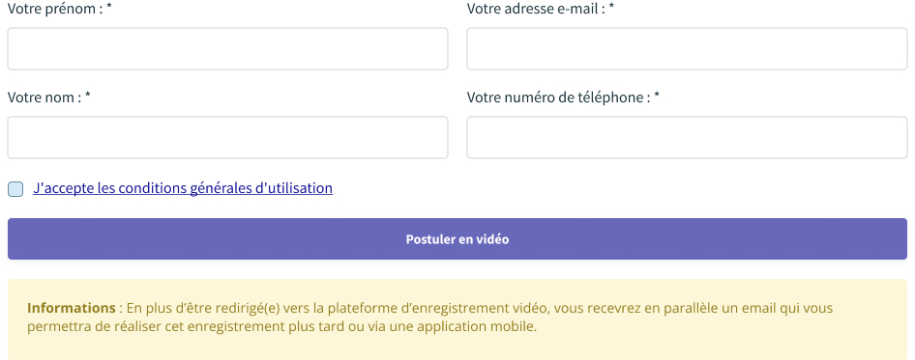Screen dimensions: 915x360
Task: Open the conditions générales d'utilisation link
Action: (183, 188)
